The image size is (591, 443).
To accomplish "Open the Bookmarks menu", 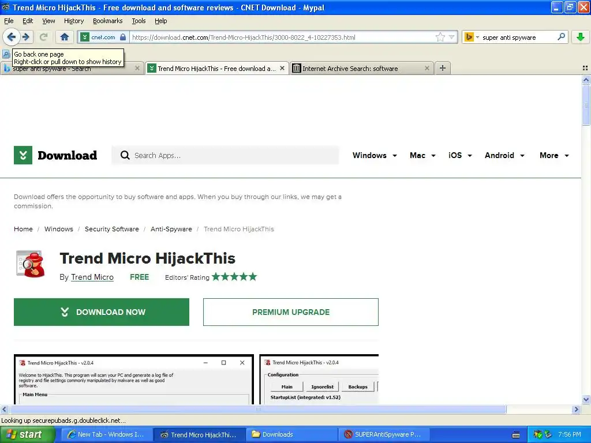I will coord(107,21).
